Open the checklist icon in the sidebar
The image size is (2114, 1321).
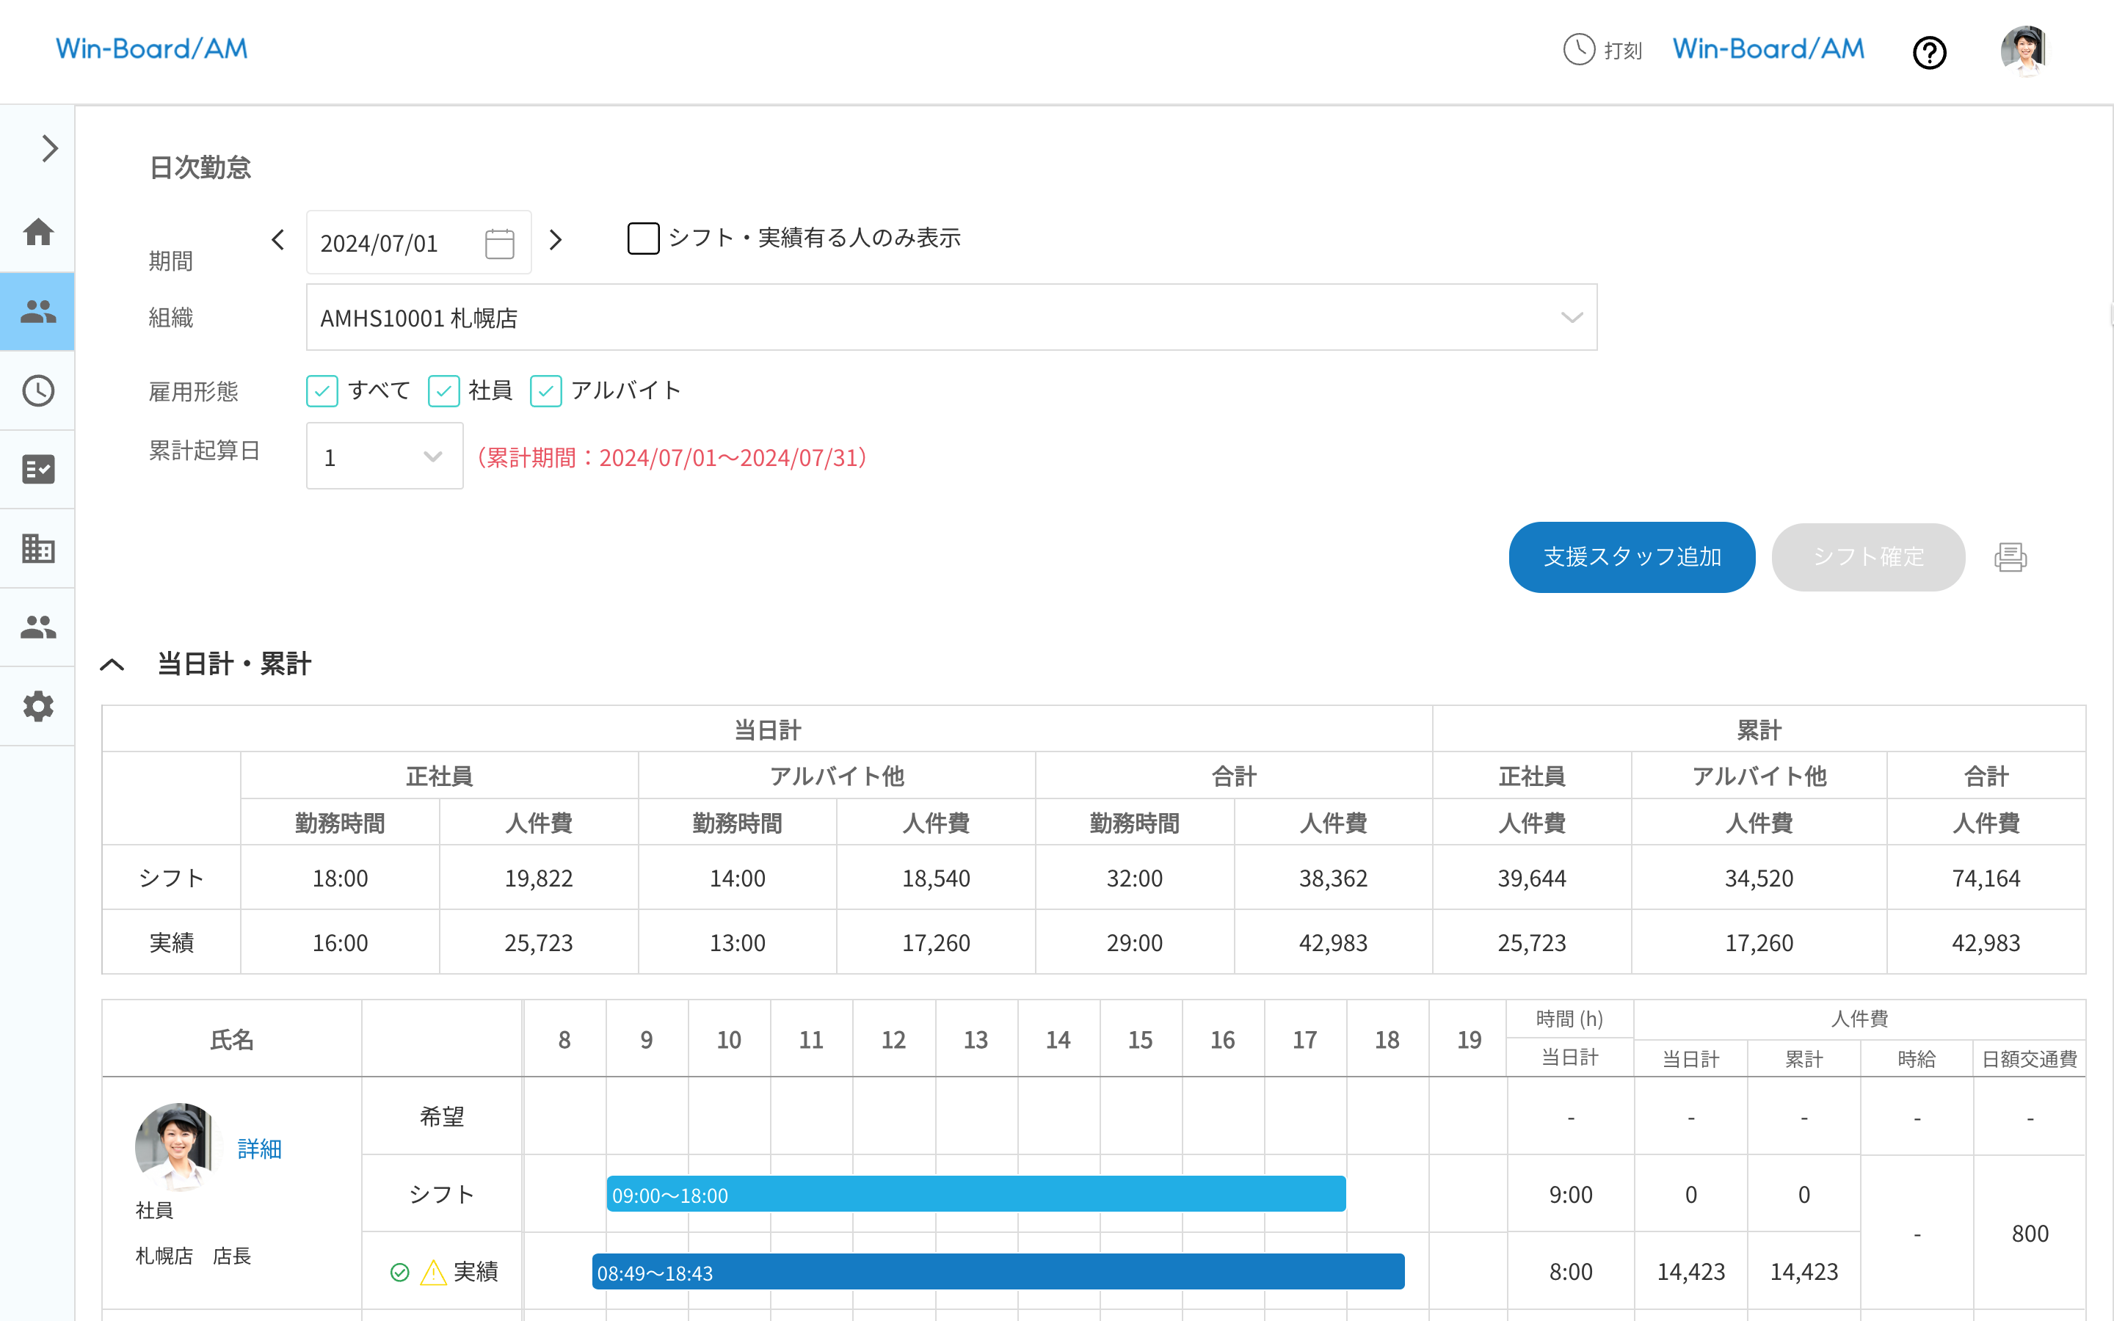[37, 469]
